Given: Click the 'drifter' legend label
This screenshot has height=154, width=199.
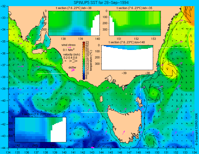Looking at the screenshot, I should (x=72, y=67).
